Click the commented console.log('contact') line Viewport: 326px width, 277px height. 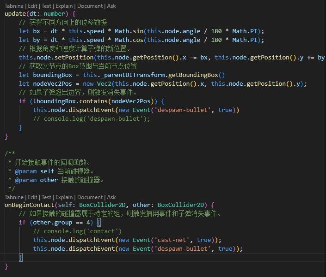[x=77, y=231]
